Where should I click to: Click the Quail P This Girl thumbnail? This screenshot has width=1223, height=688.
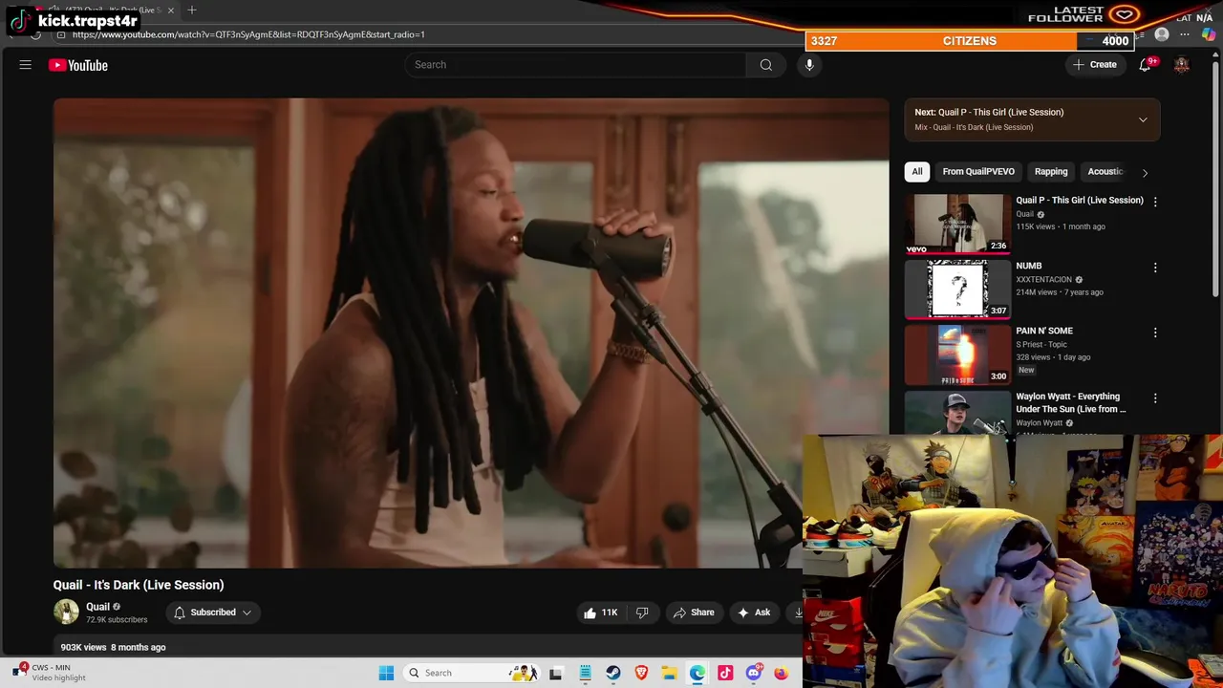pos(957,224)
